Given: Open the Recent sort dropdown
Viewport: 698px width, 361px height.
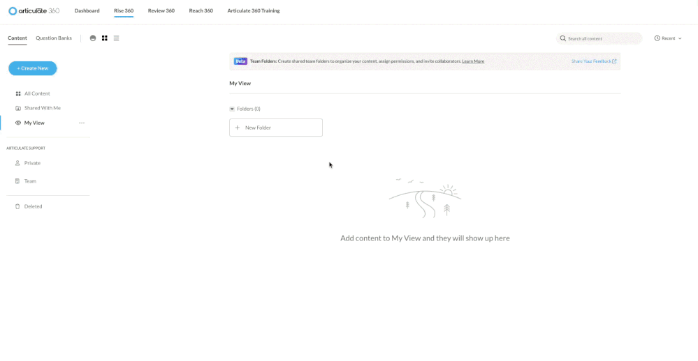Looking at the screenshot, I should (668, 38).
